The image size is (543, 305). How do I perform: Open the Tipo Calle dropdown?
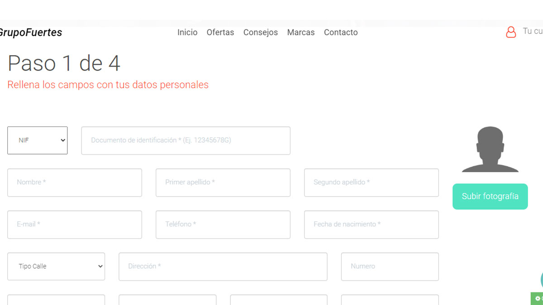(56, 266)
